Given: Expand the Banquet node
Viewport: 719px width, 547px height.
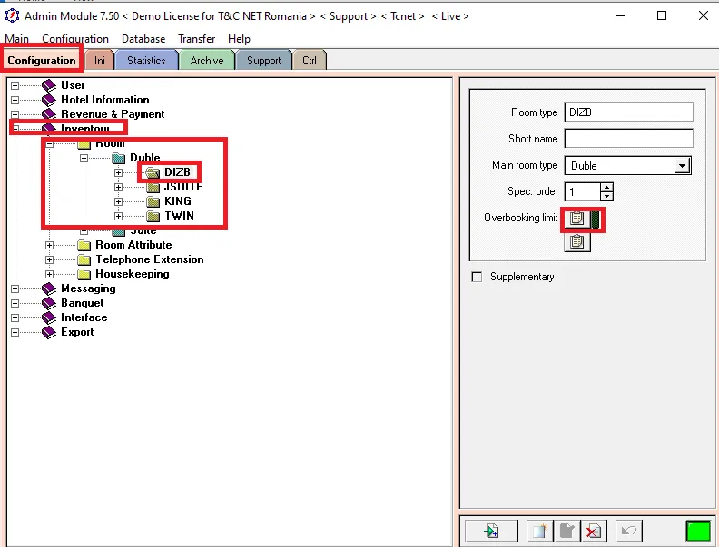Looking at the screenshot, I should coord(15,303).
